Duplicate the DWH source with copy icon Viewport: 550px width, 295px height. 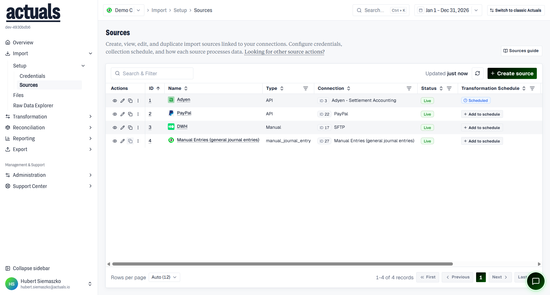(130, 128)
